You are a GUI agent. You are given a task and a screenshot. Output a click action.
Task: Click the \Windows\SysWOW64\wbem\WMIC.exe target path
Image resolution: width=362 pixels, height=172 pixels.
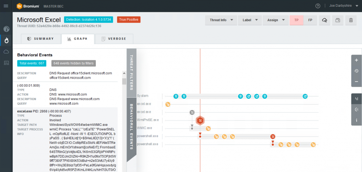point(78,124)
